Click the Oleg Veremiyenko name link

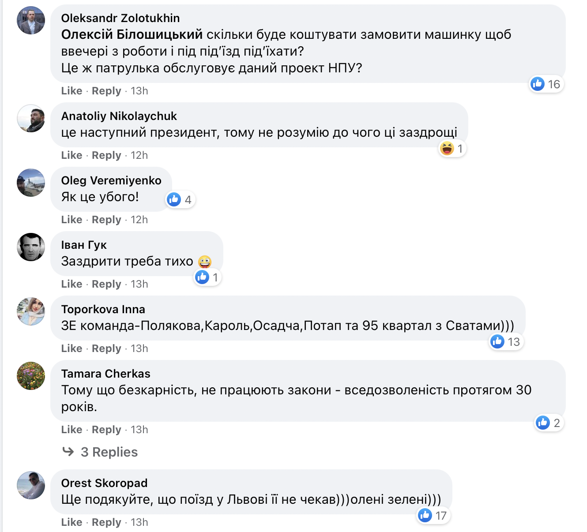(111, 180)
